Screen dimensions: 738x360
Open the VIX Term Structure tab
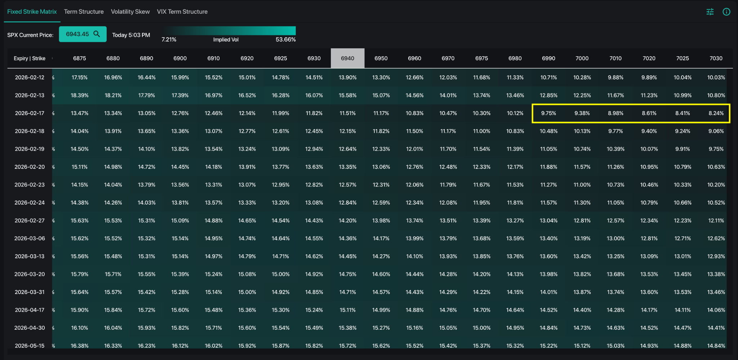(182, 12)
